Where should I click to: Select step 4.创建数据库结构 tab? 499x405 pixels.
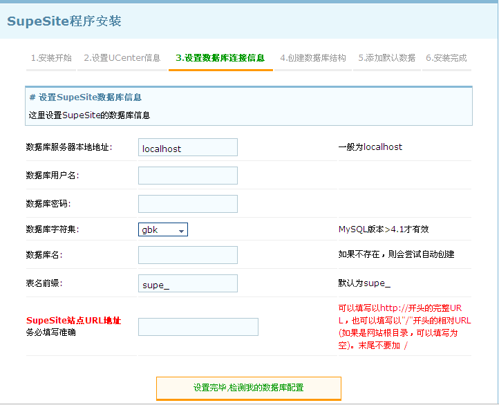313,58
